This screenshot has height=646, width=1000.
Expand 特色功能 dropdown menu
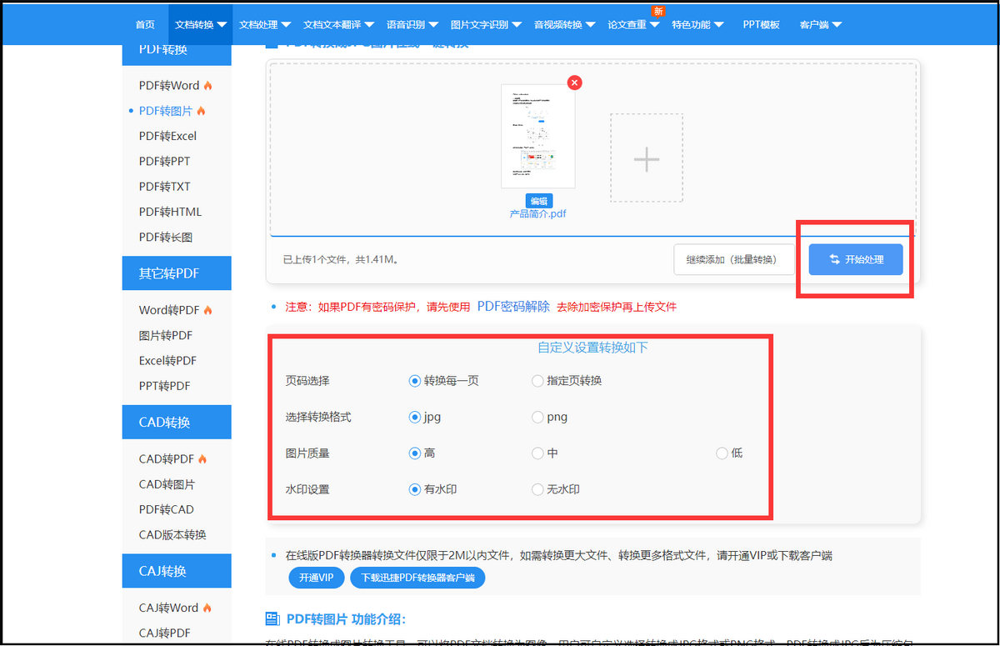697,25
